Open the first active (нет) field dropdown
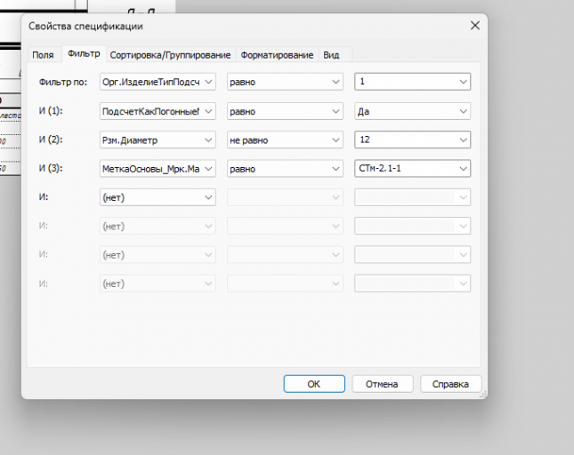Viewport: 574px width, 455px height. (158, 197)
